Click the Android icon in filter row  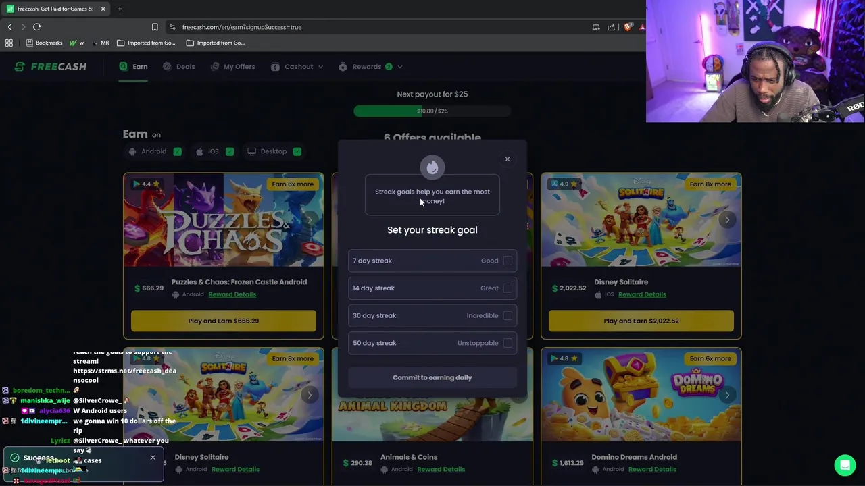[x=132, y=151]
